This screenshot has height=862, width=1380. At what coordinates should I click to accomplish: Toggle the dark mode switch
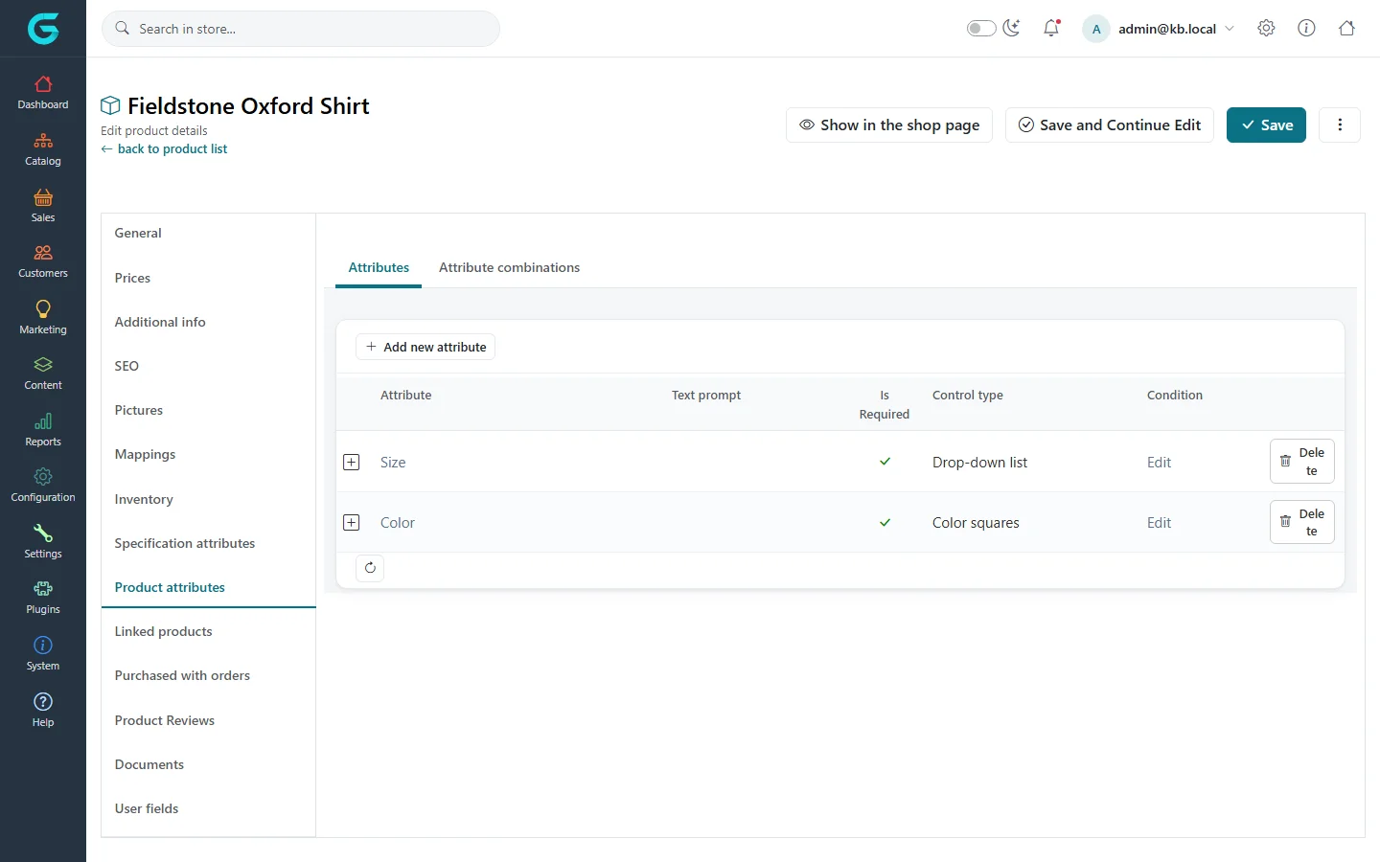pos(981,28)
